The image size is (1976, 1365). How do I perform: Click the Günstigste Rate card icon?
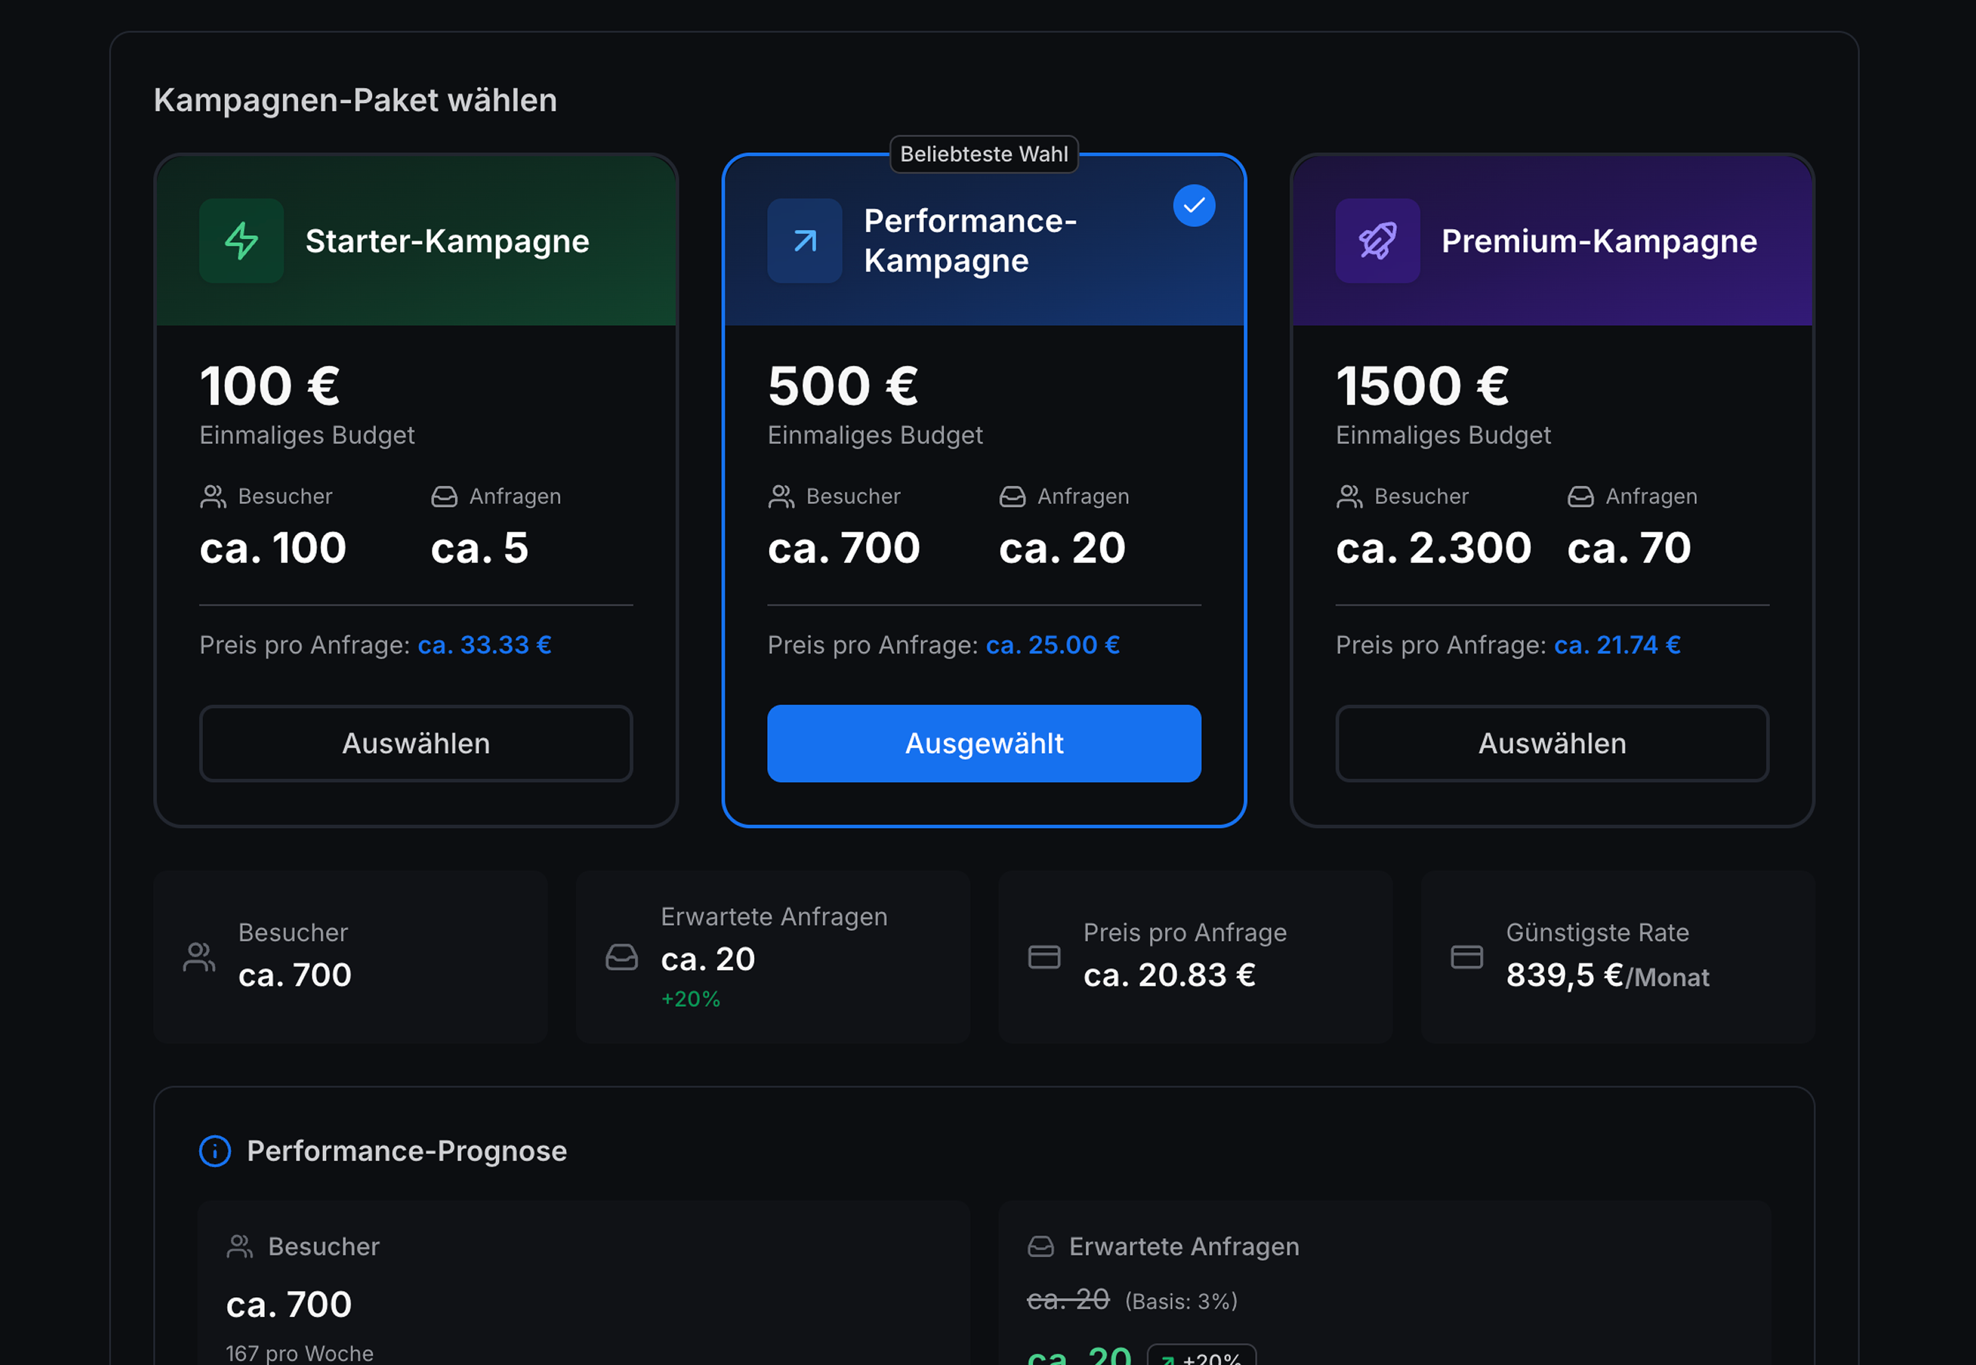(x=1466, y=957)
